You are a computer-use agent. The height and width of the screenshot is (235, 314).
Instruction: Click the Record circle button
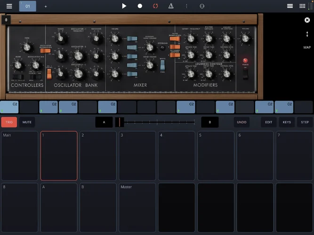pyautogui.click(x=140, y=6)
